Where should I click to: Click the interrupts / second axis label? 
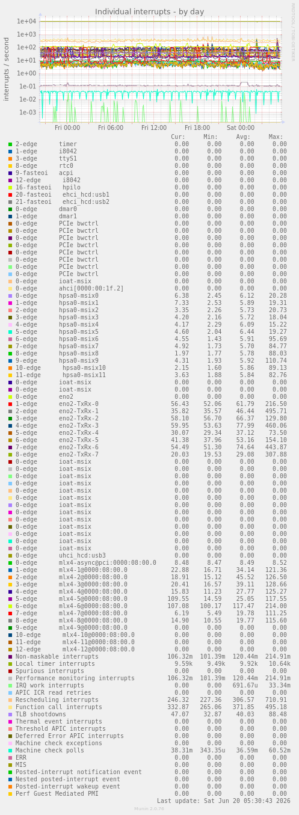(x=7, y=69)
